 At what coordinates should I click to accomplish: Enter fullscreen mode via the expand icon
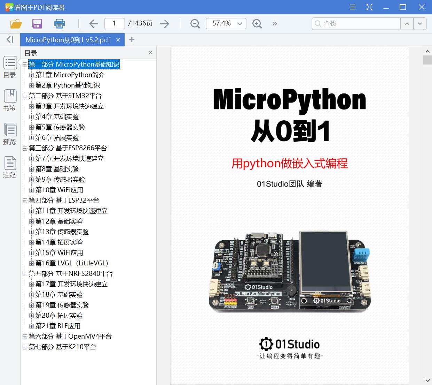pos(369,7)
